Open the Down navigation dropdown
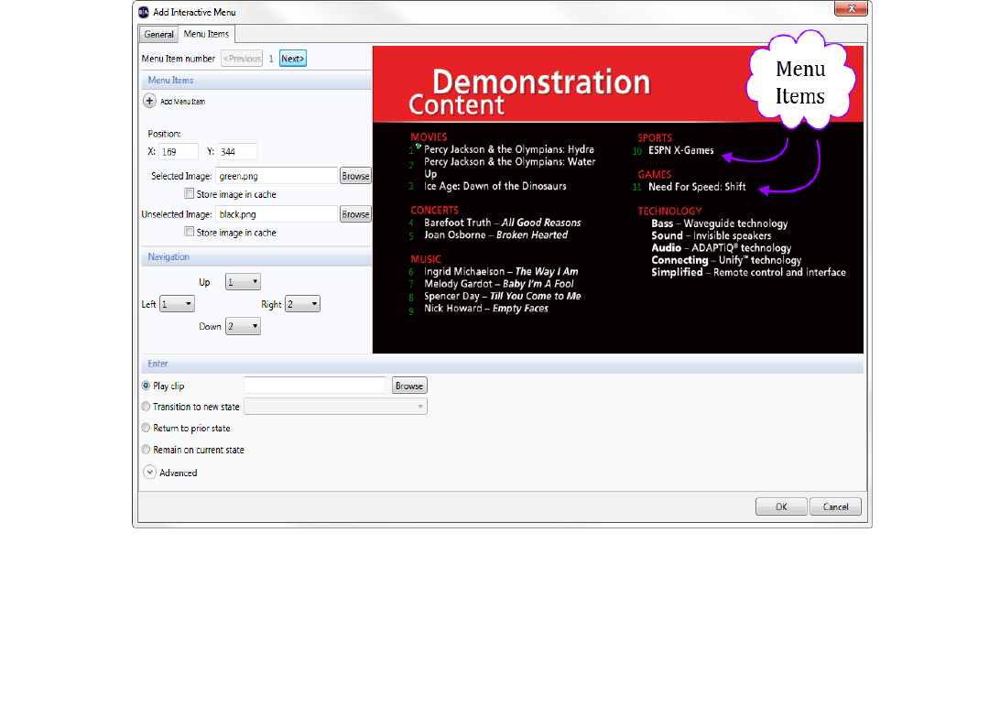Viewport: 989px width, 707px height. (243, 326)
